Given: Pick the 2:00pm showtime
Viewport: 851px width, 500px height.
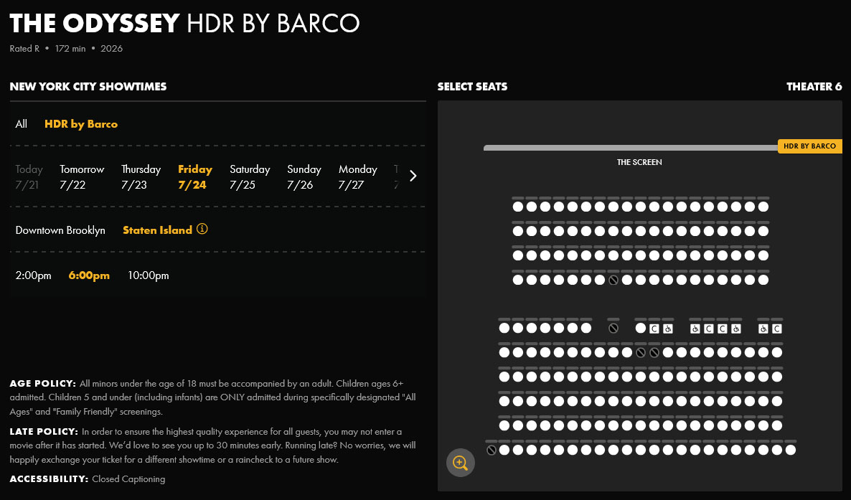Looking at the screenshot, I should (33, 275).
